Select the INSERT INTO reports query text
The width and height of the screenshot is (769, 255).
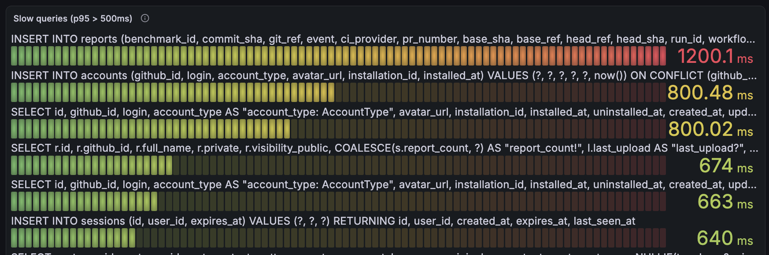384,39
